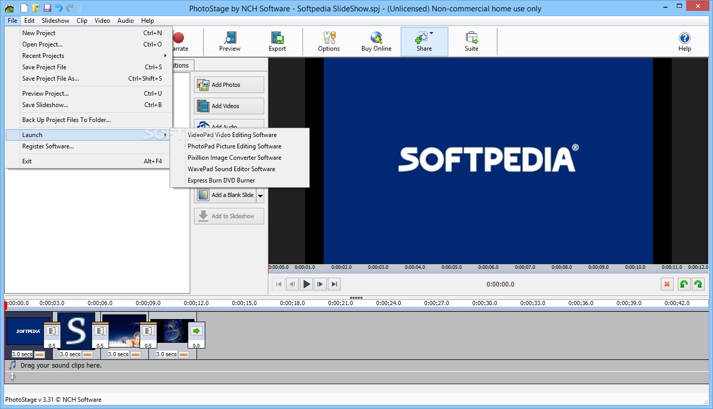The width and height of the screenshot is (713, 409).
Task: Launch PhotoPad Picture Editing Software
Action: [239, 146]
